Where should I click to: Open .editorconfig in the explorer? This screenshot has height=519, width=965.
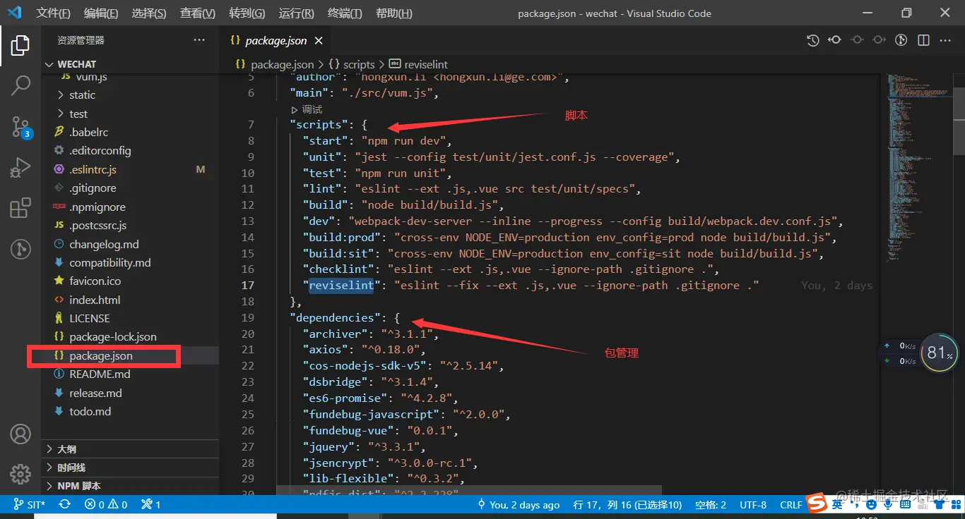130,150
